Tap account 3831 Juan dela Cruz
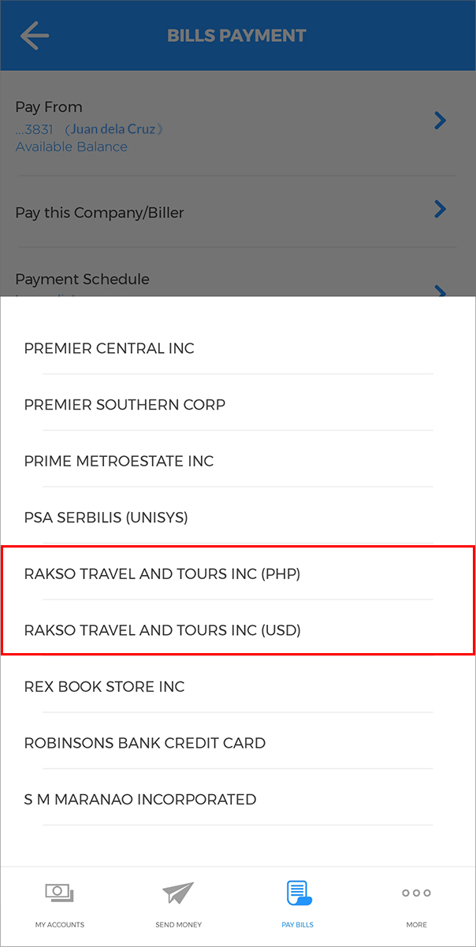 pos(89,129)
